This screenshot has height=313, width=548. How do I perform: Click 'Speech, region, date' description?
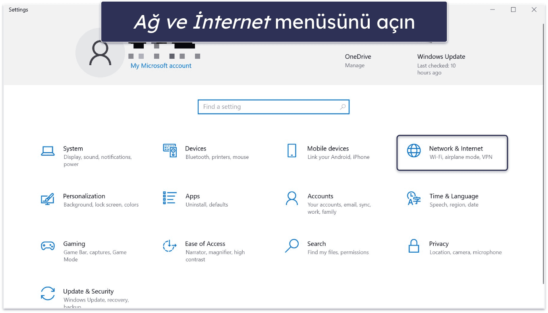[x=454, y=205]
